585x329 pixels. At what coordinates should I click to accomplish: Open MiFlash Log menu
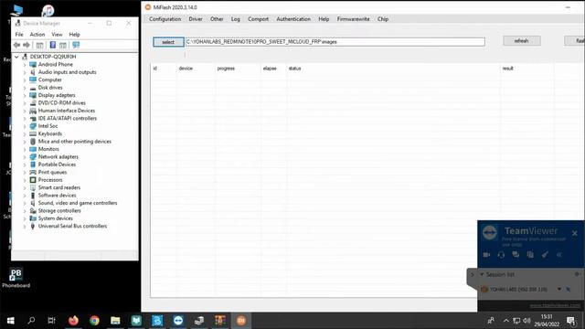pos(236,19)
